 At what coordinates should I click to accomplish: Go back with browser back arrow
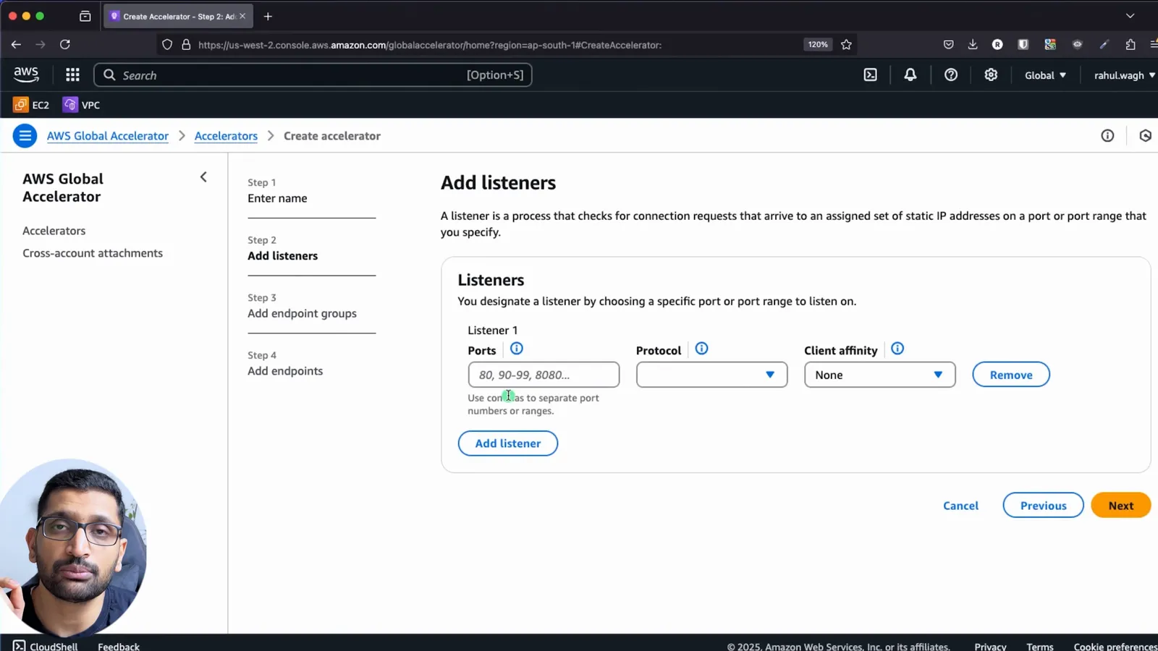tap(16, 44)
